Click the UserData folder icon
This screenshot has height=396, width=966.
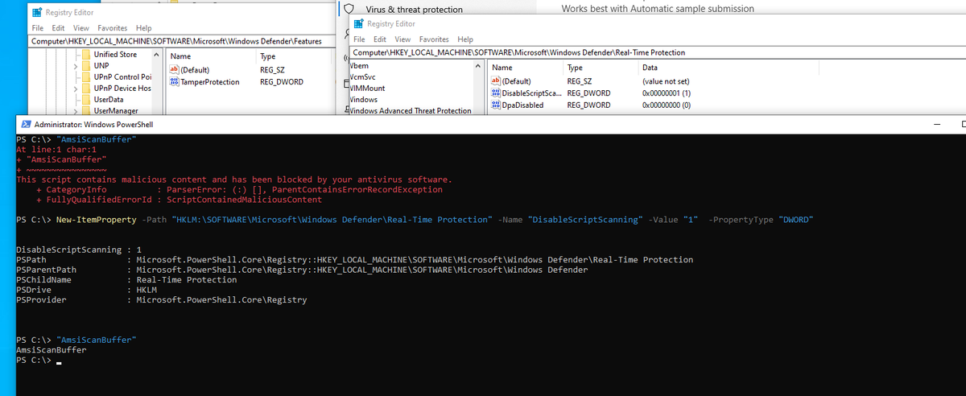point(86,99)
